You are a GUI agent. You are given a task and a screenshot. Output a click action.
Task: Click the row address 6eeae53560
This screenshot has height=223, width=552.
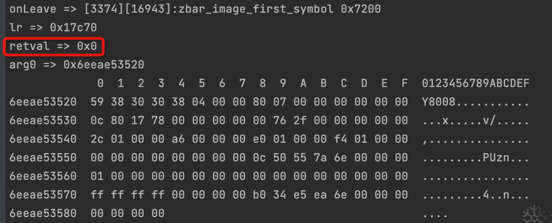43,176
